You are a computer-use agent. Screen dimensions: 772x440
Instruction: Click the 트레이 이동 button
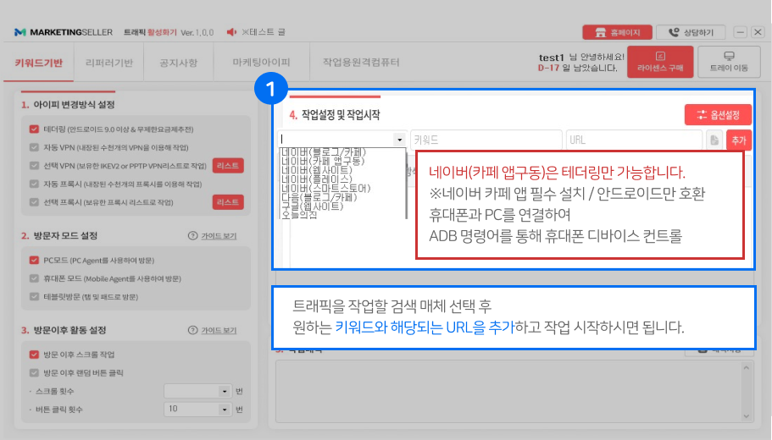pos(729,62)
